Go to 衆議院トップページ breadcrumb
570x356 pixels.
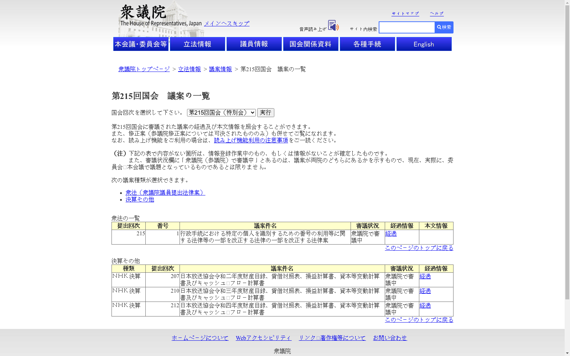point(144,69)
